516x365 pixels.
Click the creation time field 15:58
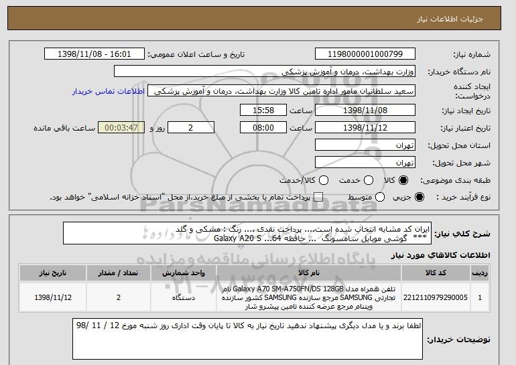263,110
